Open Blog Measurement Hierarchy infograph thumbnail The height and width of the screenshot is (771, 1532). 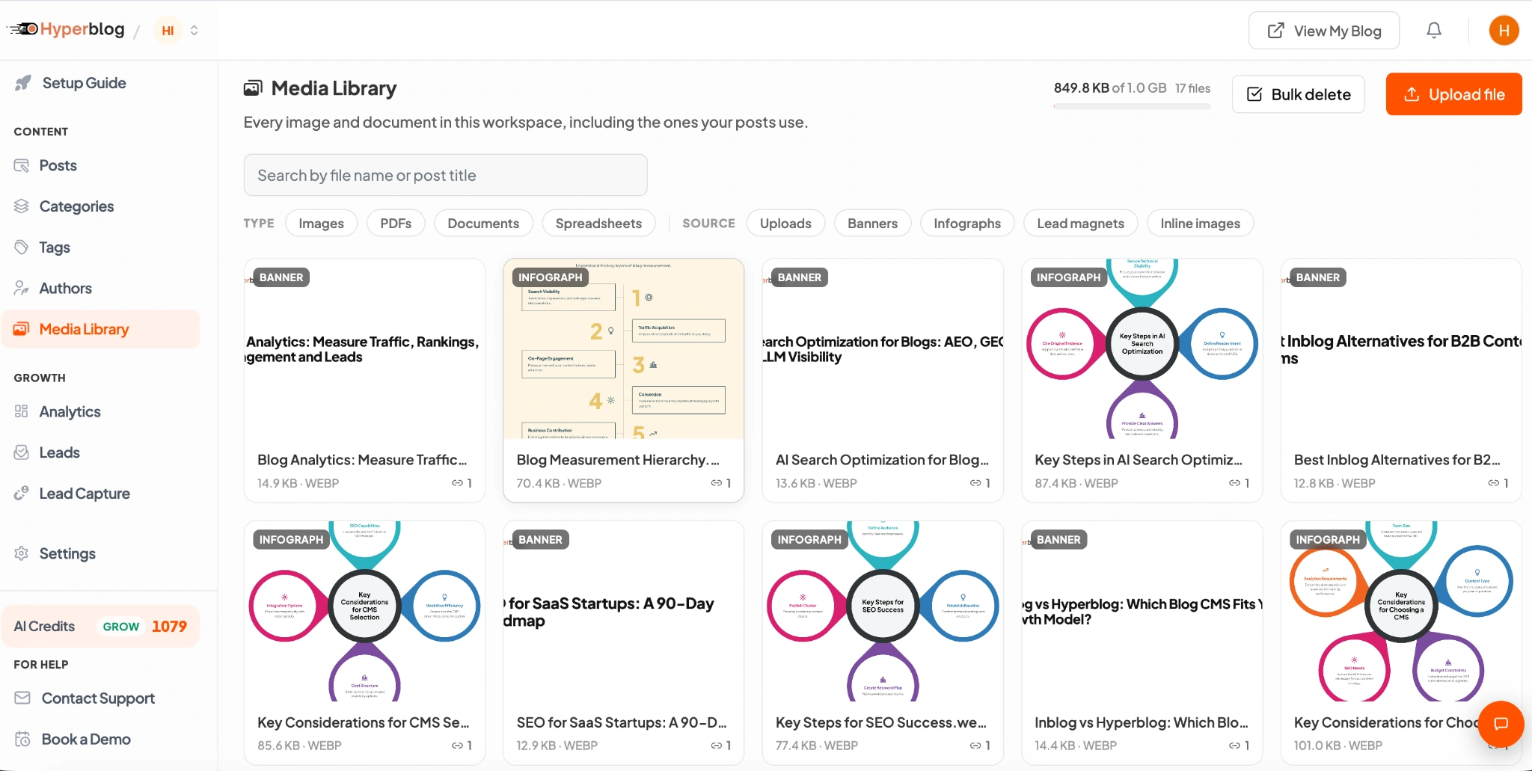[623, 348]
